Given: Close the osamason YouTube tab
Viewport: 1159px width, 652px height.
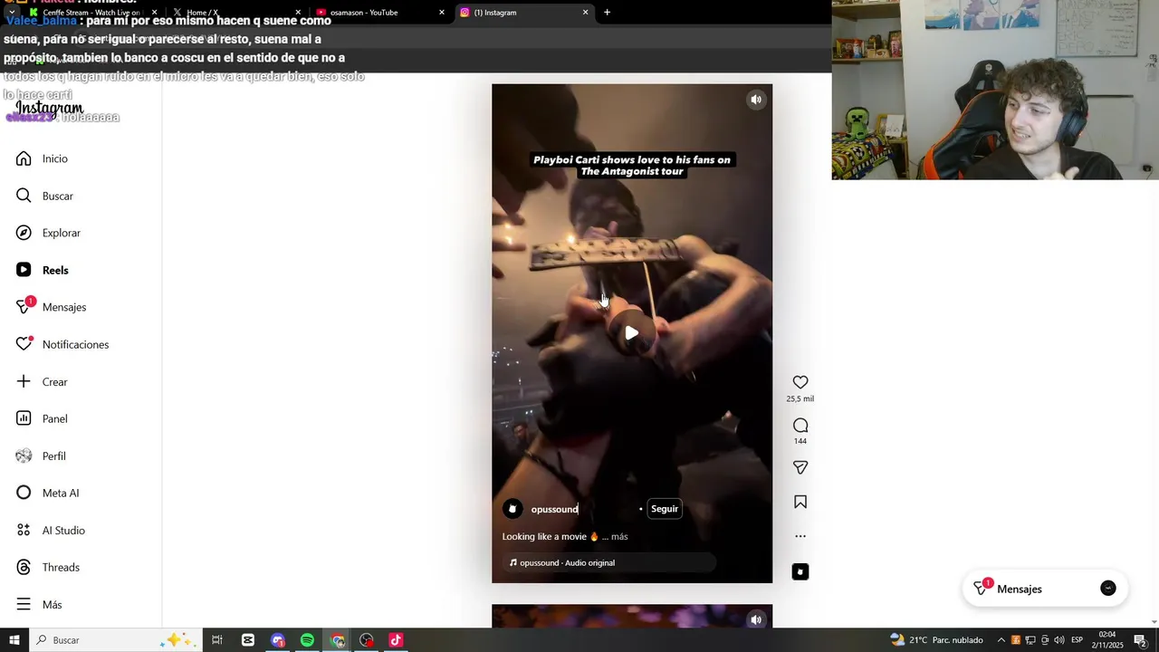Looking at the screenshot, I should (x=442, y=12).
